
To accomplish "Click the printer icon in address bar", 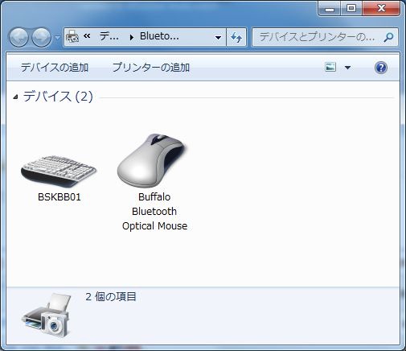I will click(x=72, y=37).
